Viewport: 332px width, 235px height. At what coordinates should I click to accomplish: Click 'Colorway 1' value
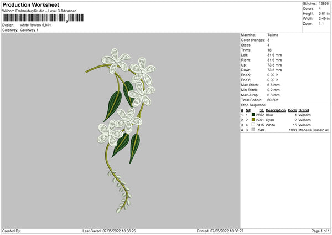click(29, 30)
